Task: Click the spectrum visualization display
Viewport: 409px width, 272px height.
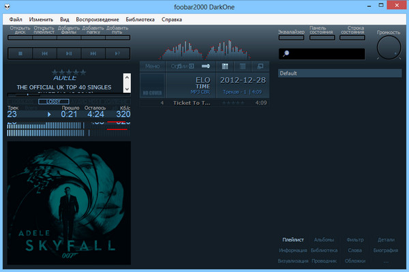Action: pos(204,50)
